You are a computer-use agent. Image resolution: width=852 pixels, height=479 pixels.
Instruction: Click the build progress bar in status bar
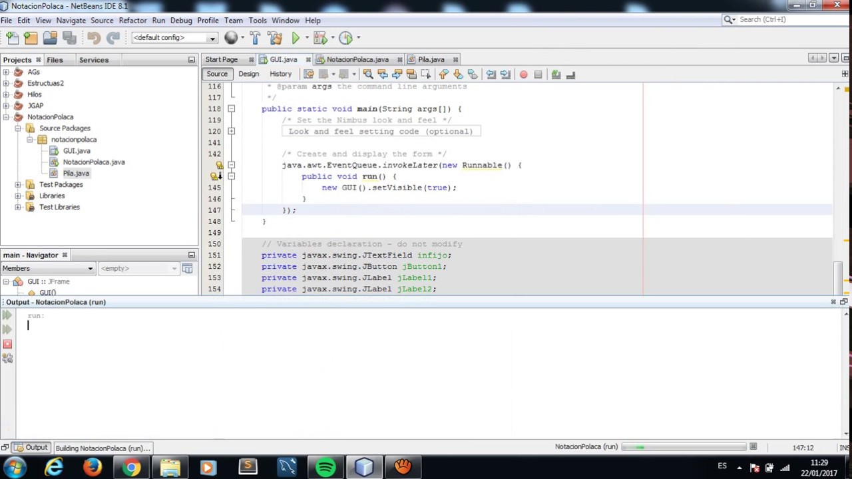click(684, 447)
